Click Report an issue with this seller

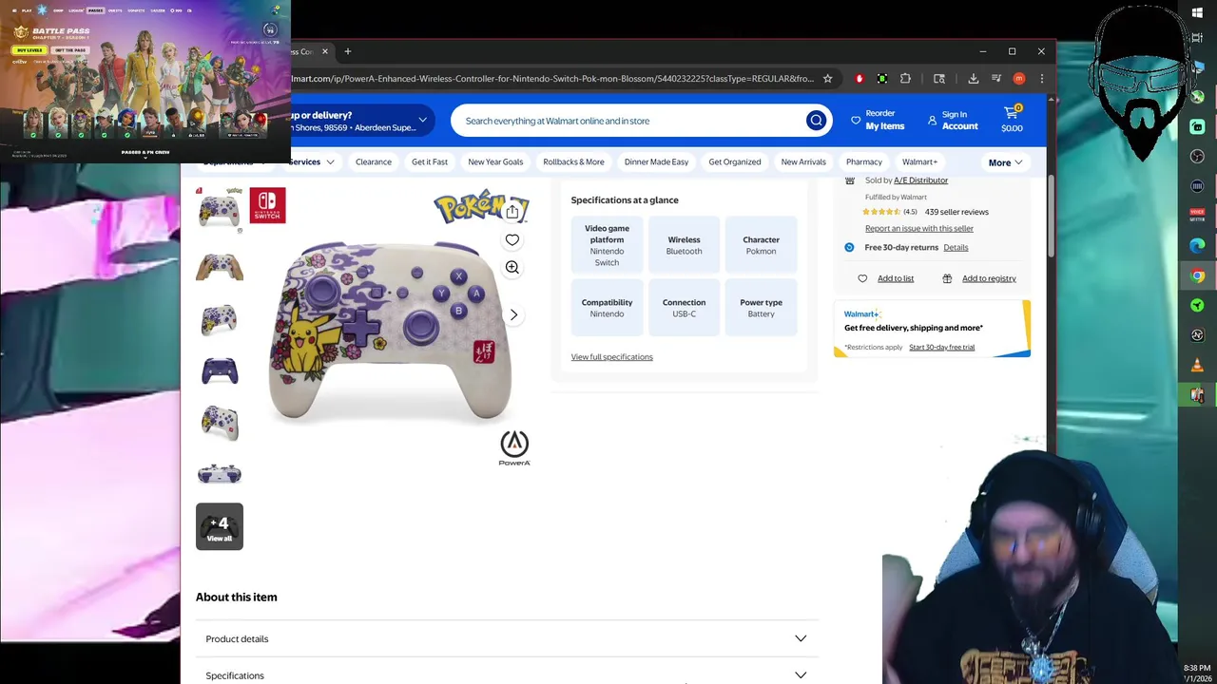tap(919, 228)
